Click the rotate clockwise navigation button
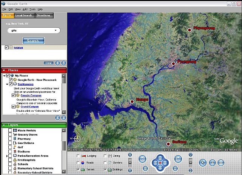242x175 pixels. pyautogui.click(x=178, y=158)
